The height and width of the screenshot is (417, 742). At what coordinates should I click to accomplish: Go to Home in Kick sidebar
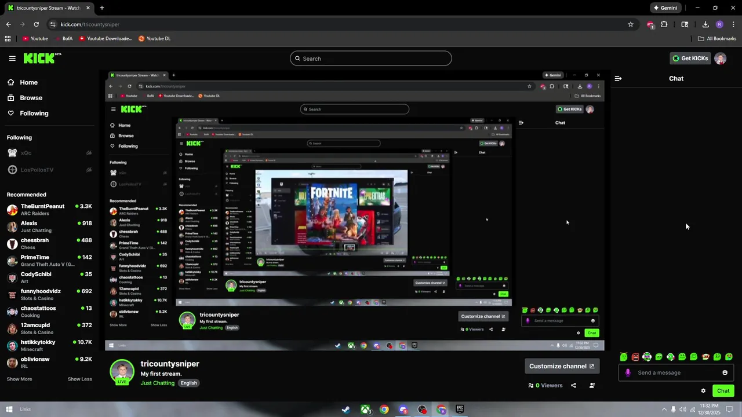pos(23,82)
